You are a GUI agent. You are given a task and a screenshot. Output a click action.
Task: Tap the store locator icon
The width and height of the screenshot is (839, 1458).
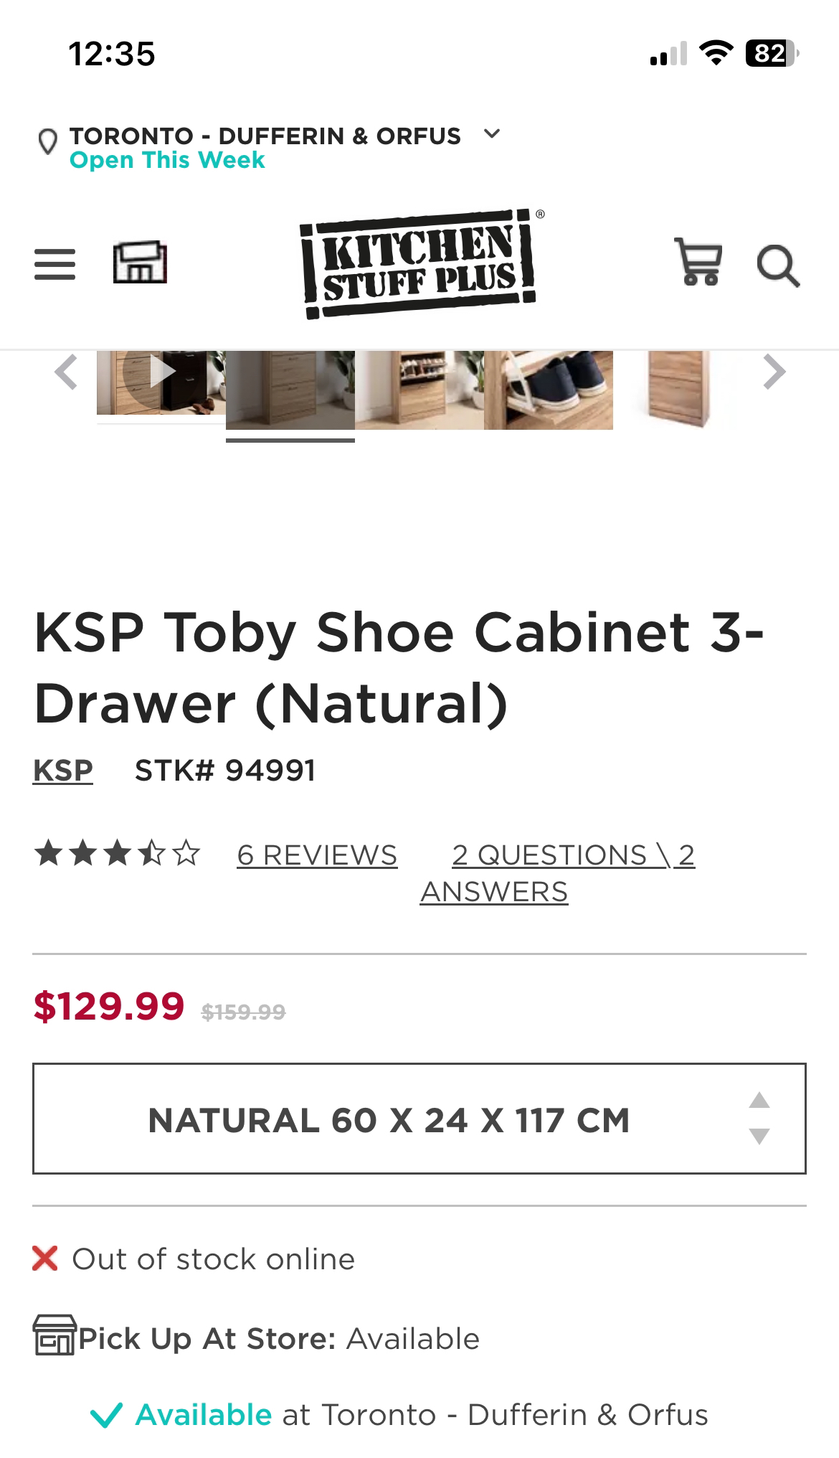click(140, 263)
